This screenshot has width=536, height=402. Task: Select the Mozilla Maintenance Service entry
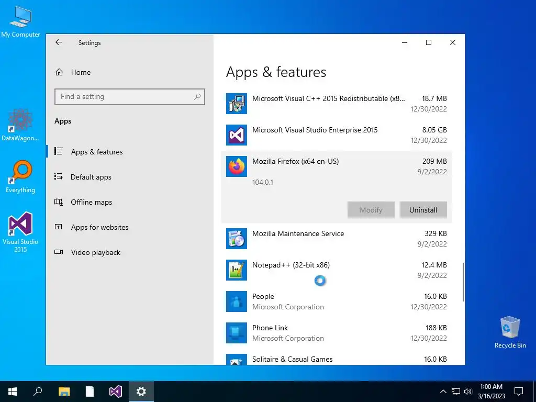pyautogui.click(x=337, y=239)
